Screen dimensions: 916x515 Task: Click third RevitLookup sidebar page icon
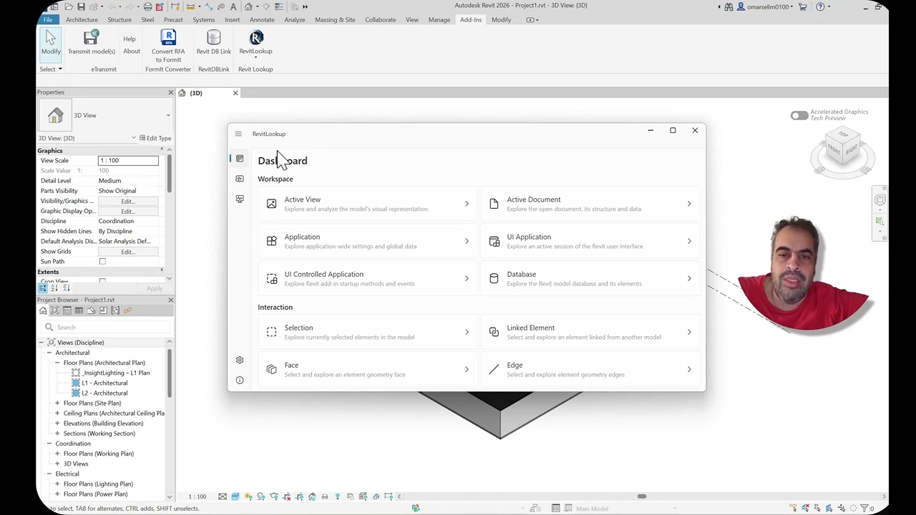240,199
